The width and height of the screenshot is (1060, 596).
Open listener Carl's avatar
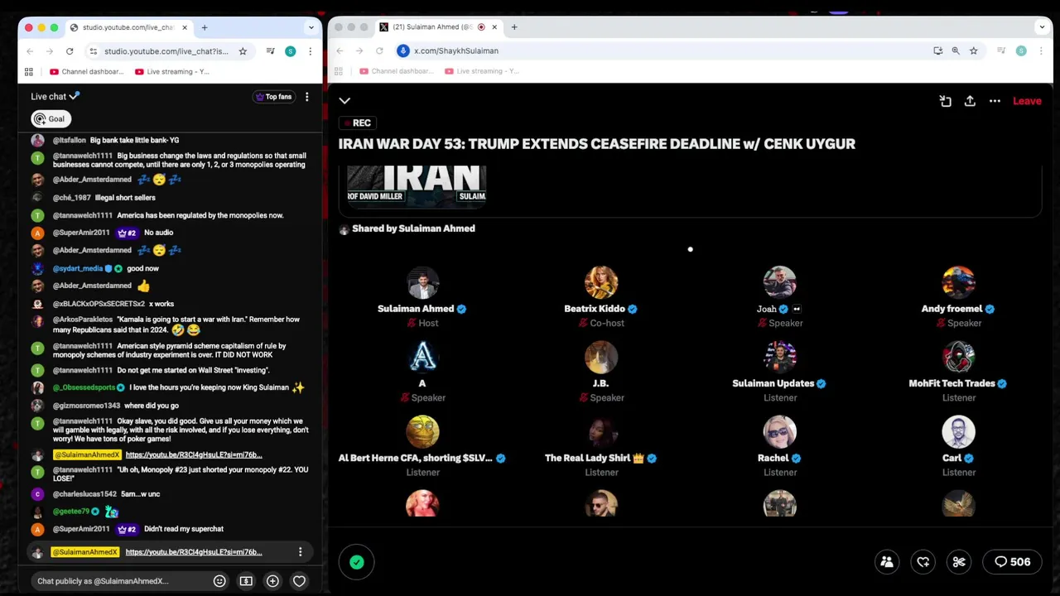click(958, 431)
